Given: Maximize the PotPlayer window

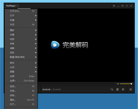Looking at the screenshot, I should 123,6.
